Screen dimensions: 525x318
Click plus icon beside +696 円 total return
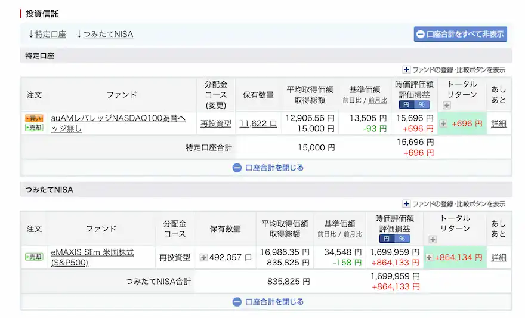(x=443, y=124)
